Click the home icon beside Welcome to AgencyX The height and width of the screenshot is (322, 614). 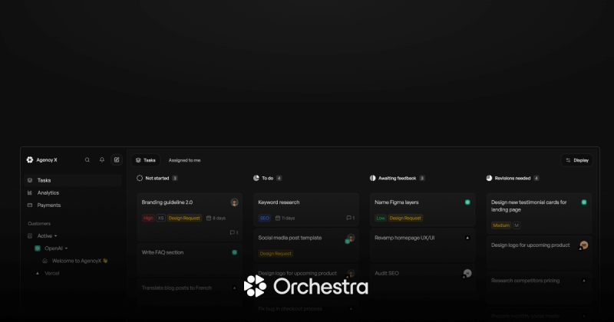click(45, 261)
